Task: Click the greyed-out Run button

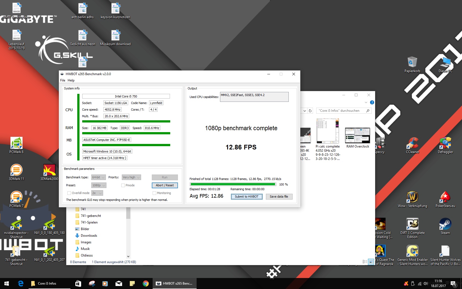Action: point(165,177)
